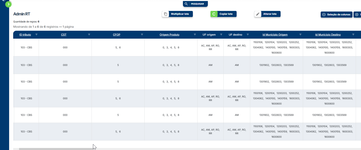Click the 'Mostrando de 1 a 6' records text
Screen dimensions: 361x150
point(44,27)
